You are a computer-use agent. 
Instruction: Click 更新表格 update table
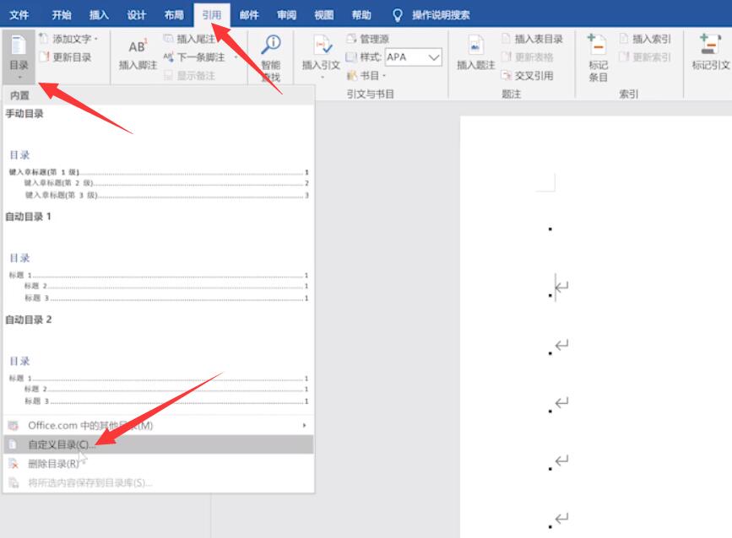(x=528, y=56)
